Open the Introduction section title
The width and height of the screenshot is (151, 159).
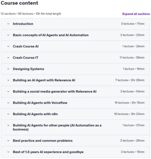point(23,24)
